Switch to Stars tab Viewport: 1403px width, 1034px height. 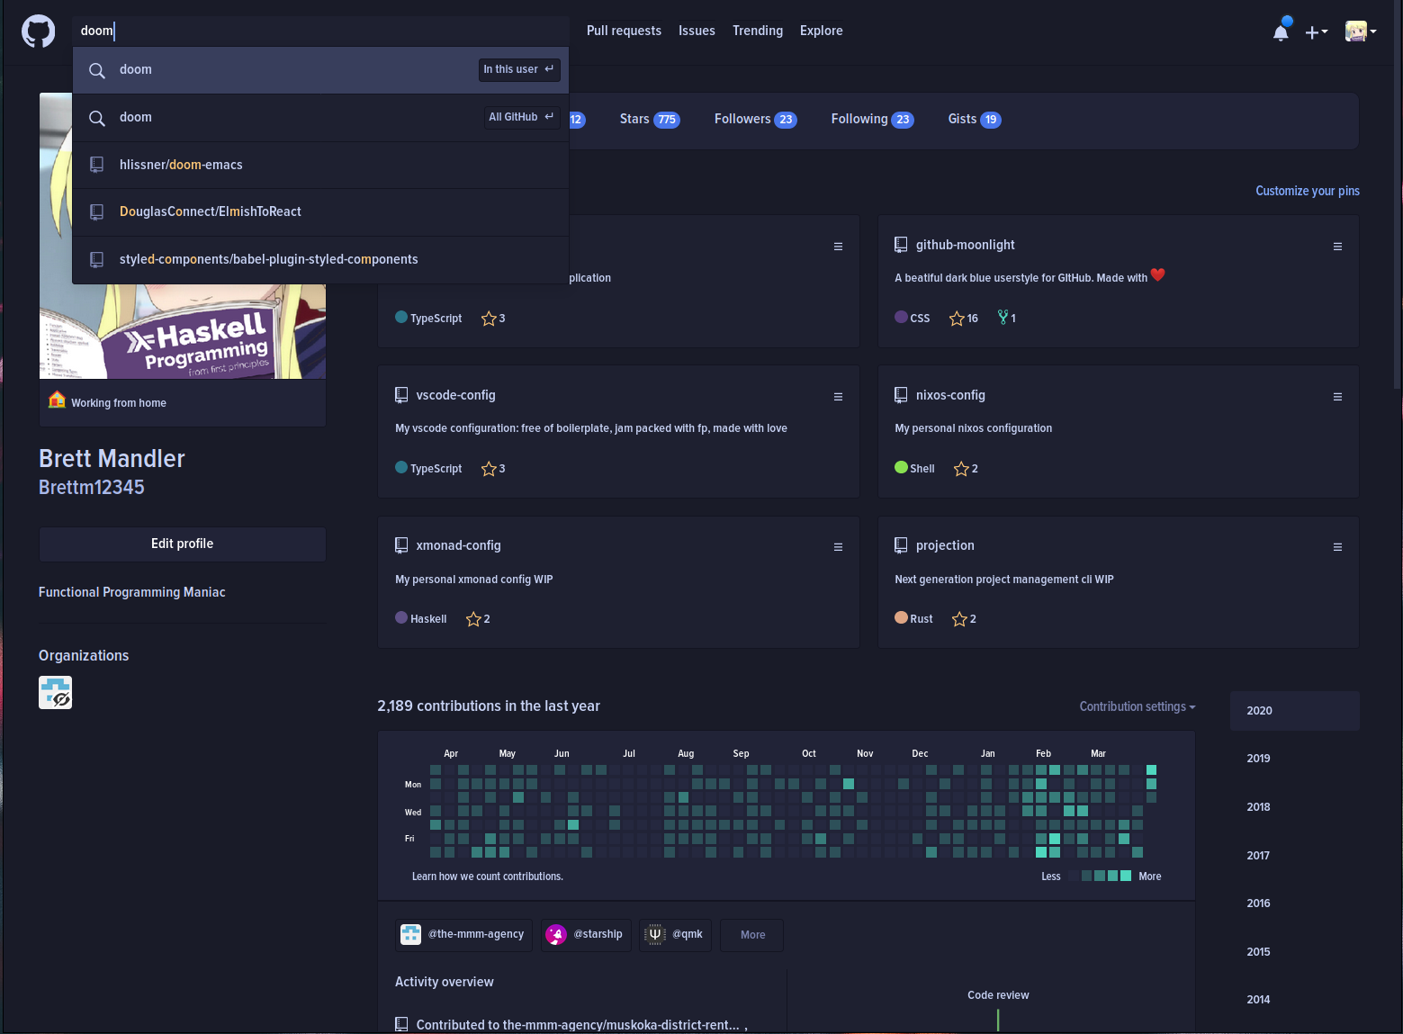(x=649, y=119)
